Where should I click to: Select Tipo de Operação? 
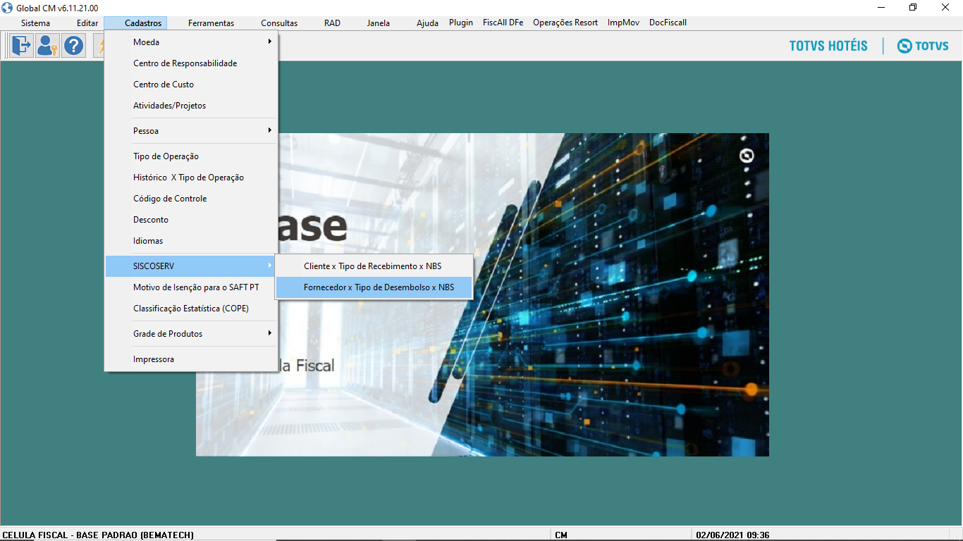191,156
